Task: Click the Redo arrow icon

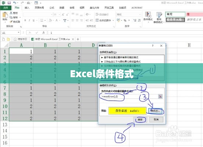Action: pyautogui.click(x=22, y=3)
